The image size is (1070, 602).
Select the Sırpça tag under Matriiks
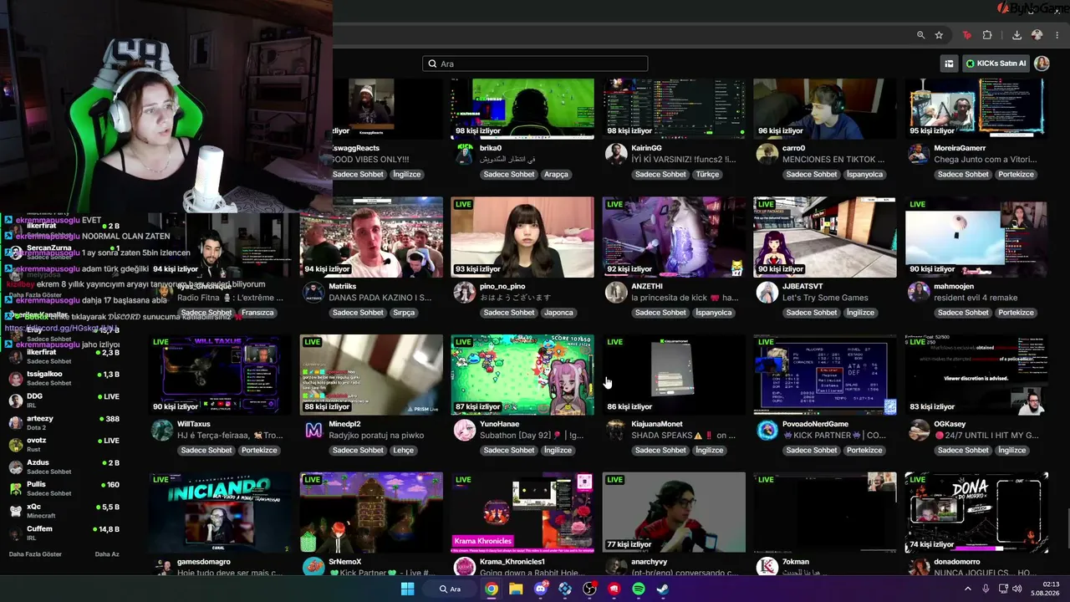pyautogui.click(x=404, y=313)
